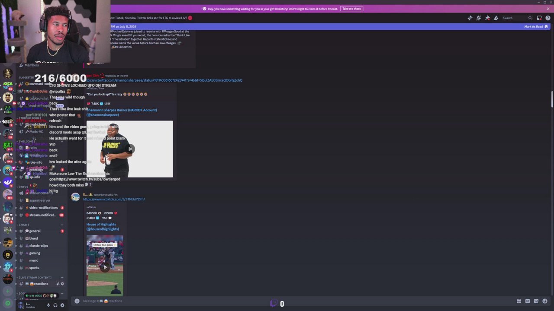Open Explore Discoverable Servers compass icon
The height and width of the screenshot is (311, 554).
pos(7,303)
